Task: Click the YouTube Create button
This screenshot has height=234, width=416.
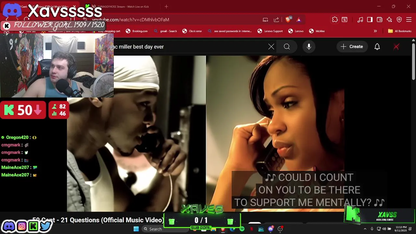Action: coord(352,47)
